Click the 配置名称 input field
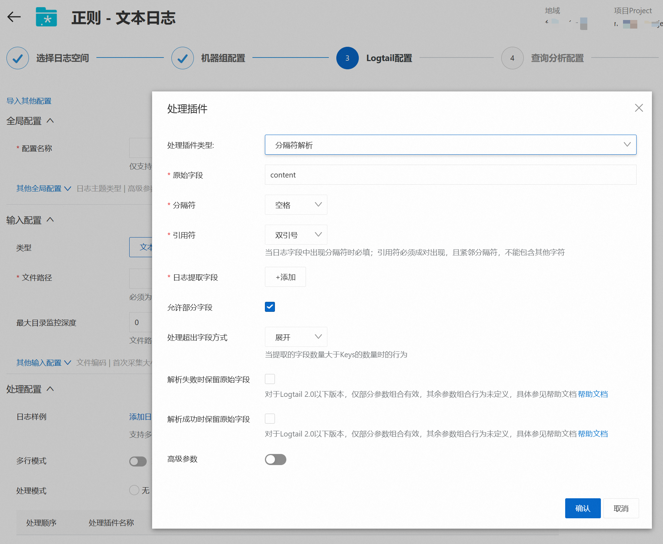 tap(141, 148)
